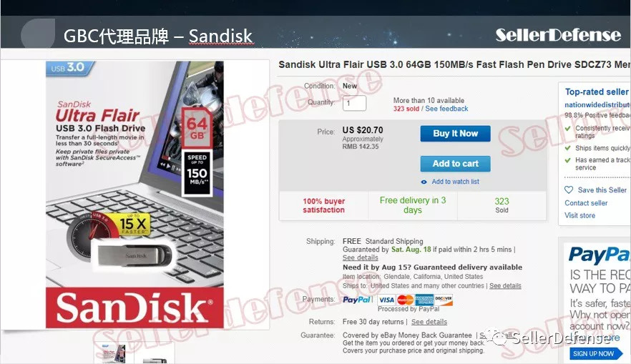Click the PayPal SIGN UP NOW button
631x364 pixels.
coord(594,353)
